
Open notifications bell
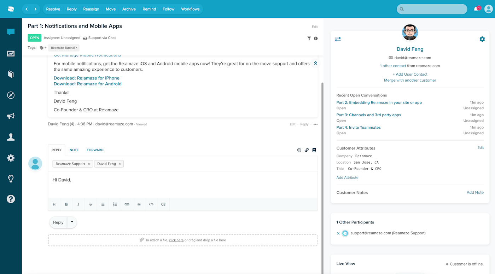476,9
